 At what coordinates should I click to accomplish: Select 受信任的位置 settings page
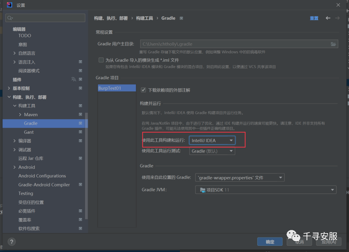coord(31,202)
